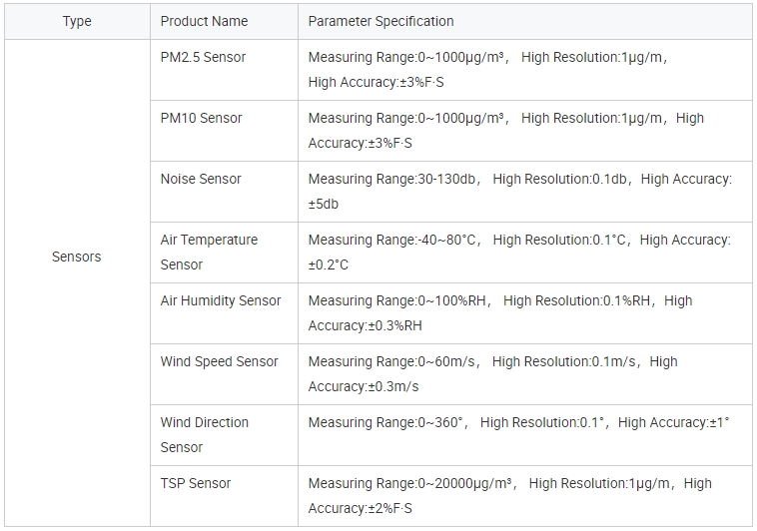Click the Product Name column header
The height and width of the screenshot is (531, 757).
pos(204,21)
